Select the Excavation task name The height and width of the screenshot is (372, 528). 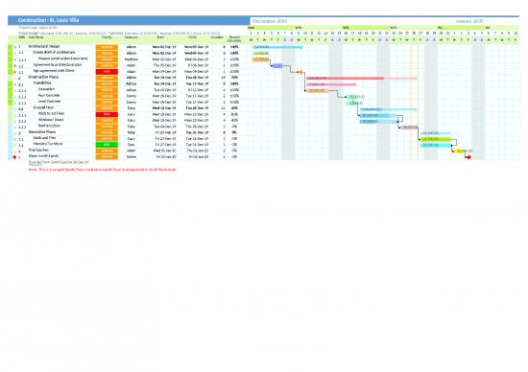(46, 89)
